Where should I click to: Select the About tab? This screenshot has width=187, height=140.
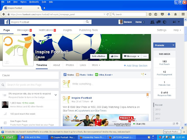[x=56, y=65]
